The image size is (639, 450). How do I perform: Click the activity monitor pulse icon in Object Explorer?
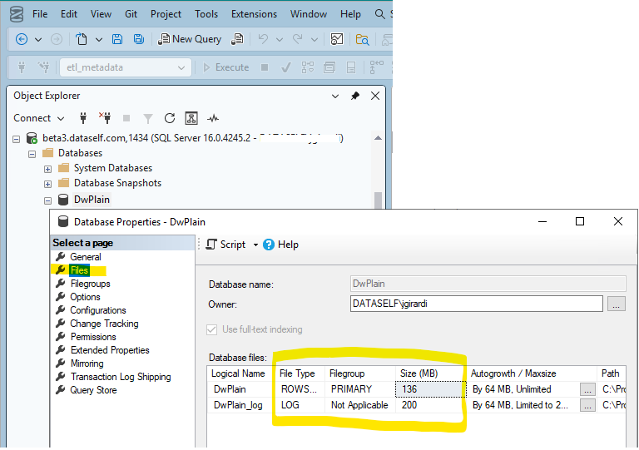pos(213,118)
